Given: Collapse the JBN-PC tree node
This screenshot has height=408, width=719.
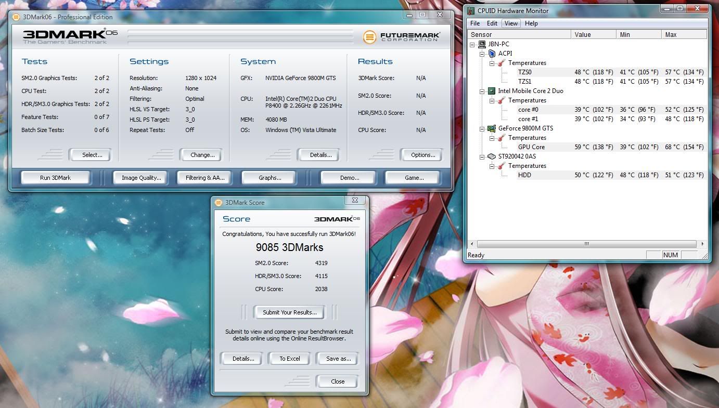Looking at the screenshot, I should tap(472, 44).
